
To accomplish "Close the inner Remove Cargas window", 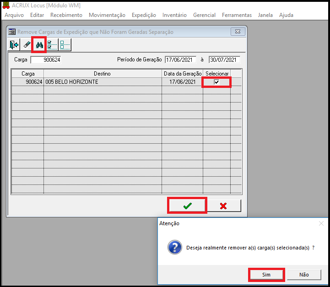I will point(237,32).
